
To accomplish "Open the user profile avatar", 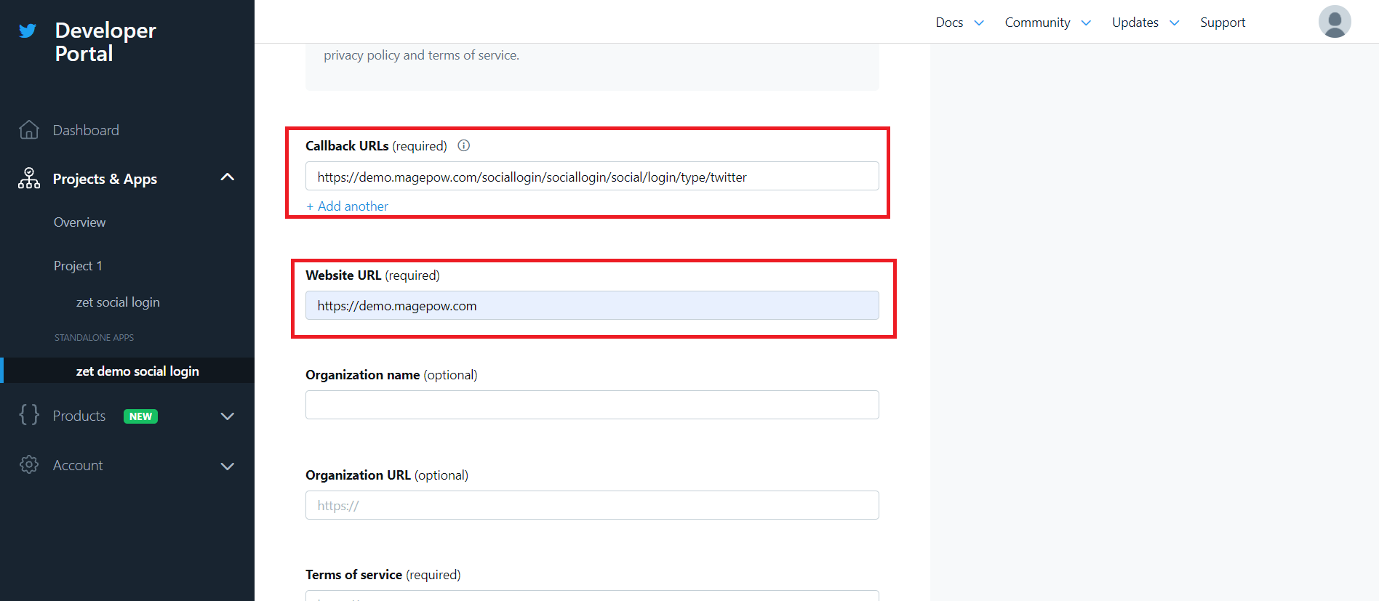I will coord(1334,22).
